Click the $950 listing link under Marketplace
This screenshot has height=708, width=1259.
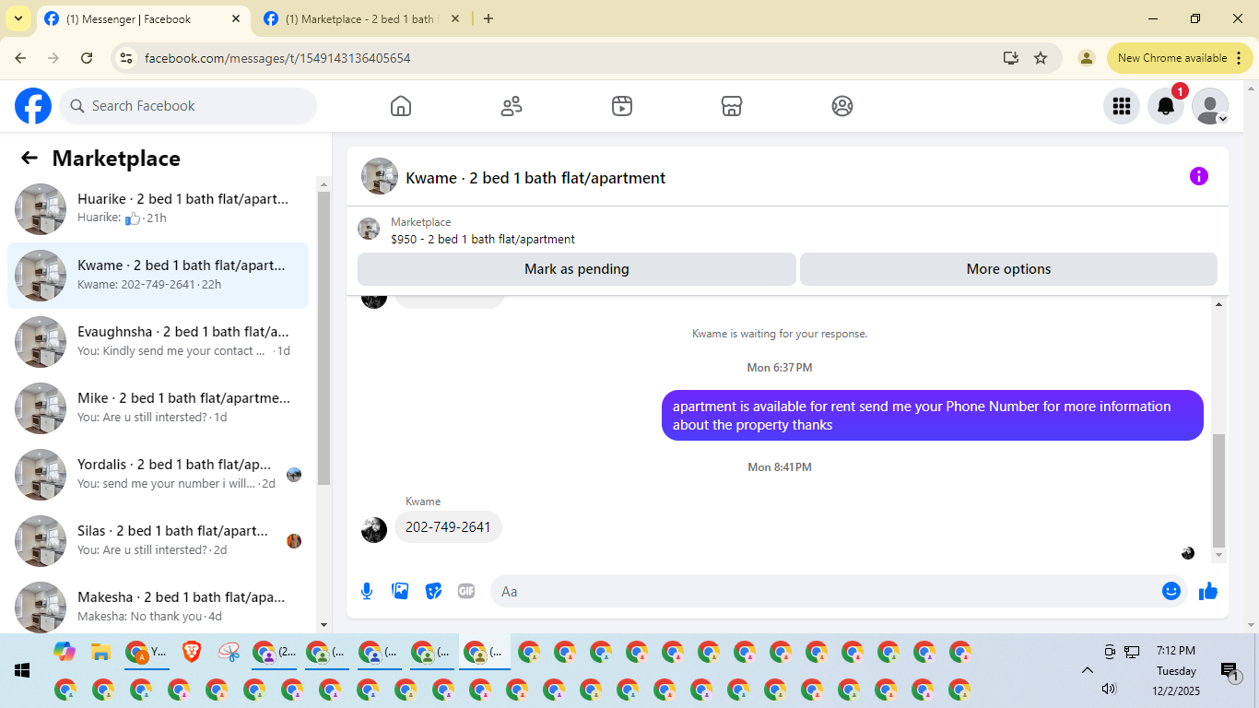[x=483, y=239]
